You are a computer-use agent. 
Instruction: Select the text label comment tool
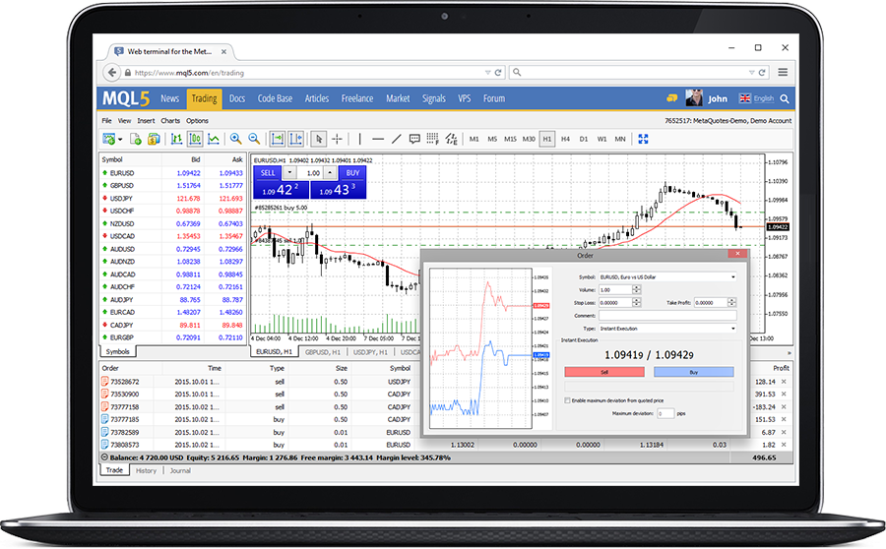point(414,139)
